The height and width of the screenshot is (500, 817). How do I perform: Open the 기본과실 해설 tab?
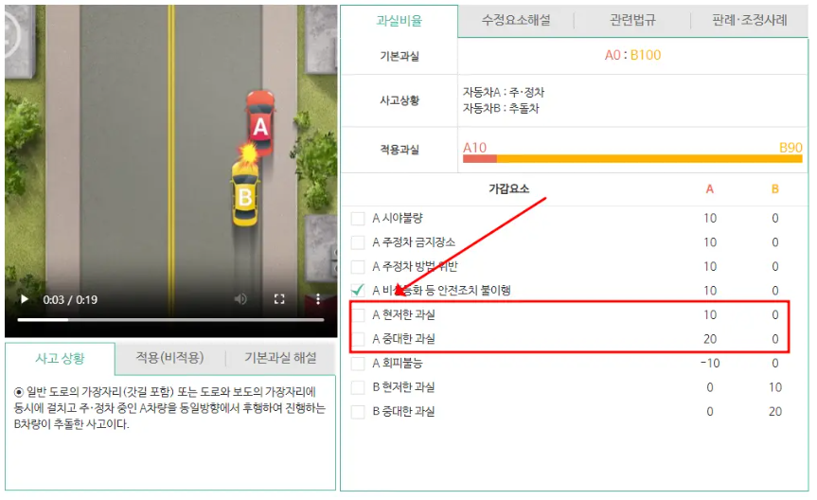[281, 358]
